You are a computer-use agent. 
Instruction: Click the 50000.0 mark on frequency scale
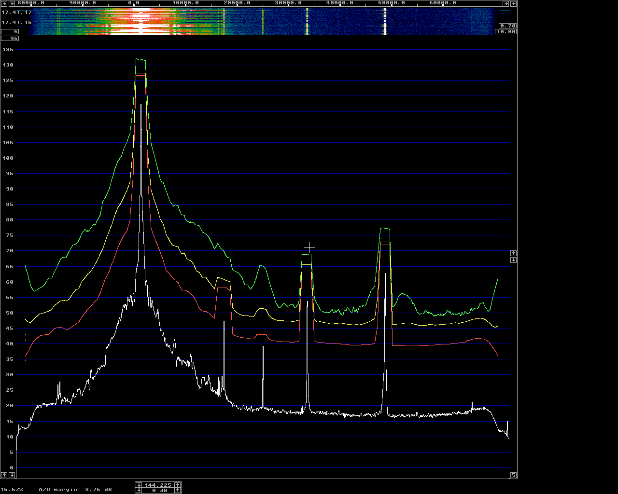[391, 3]
